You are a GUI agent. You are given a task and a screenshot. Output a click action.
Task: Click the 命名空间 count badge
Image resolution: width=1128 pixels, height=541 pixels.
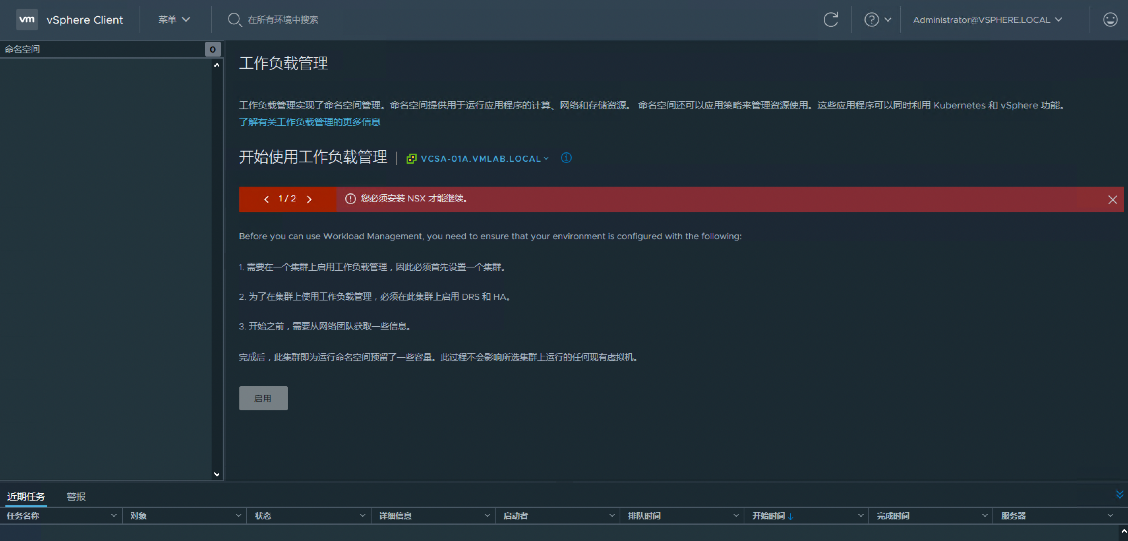click(x=212, y=49)
